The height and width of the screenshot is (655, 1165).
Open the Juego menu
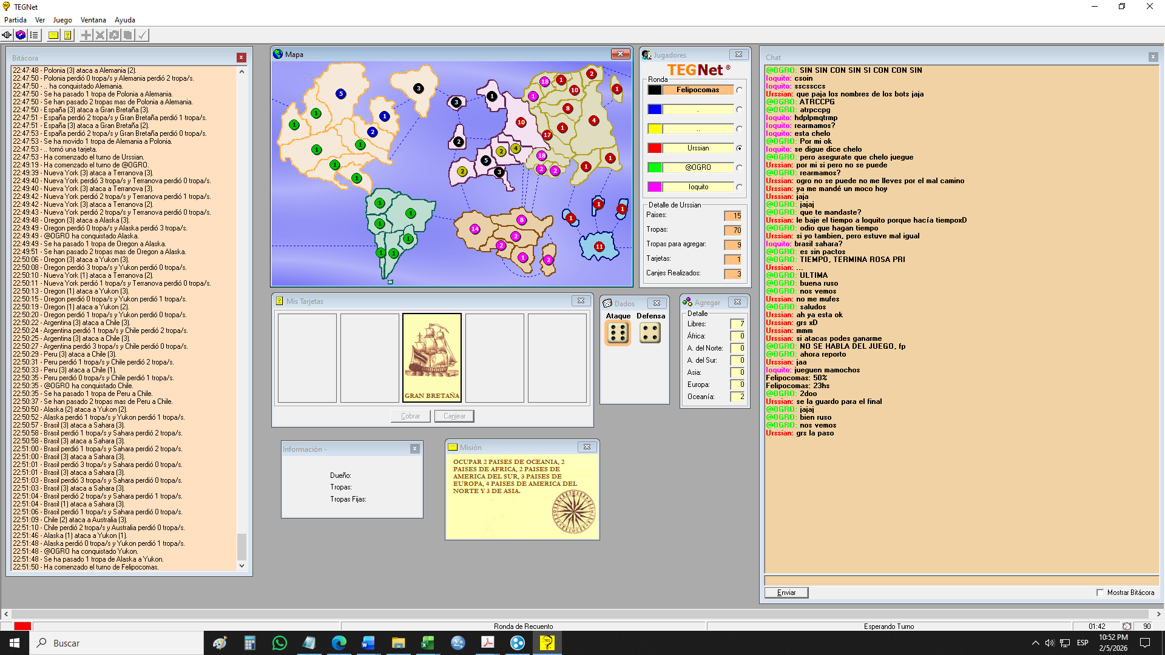pyautogui.click(x=62, y=20)
